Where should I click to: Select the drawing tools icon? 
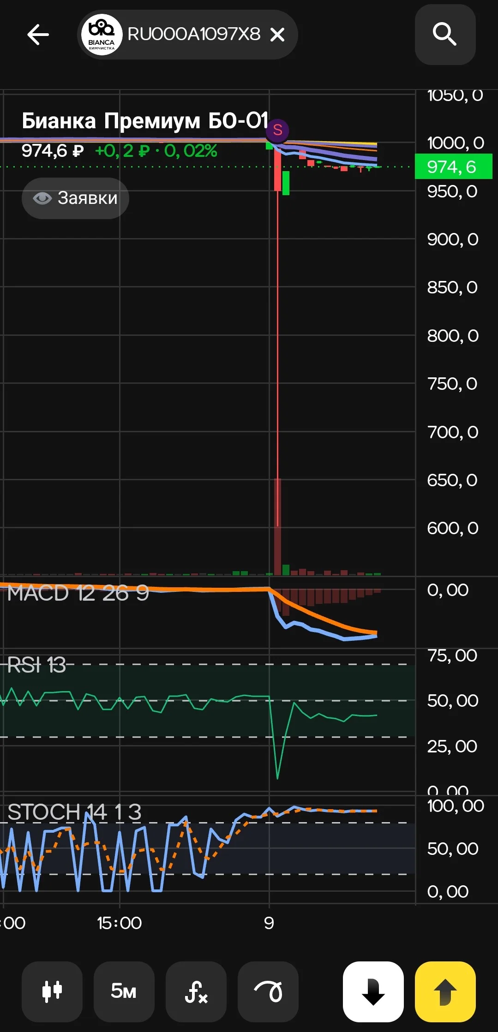pyautogui.click(x=268, y=991)
